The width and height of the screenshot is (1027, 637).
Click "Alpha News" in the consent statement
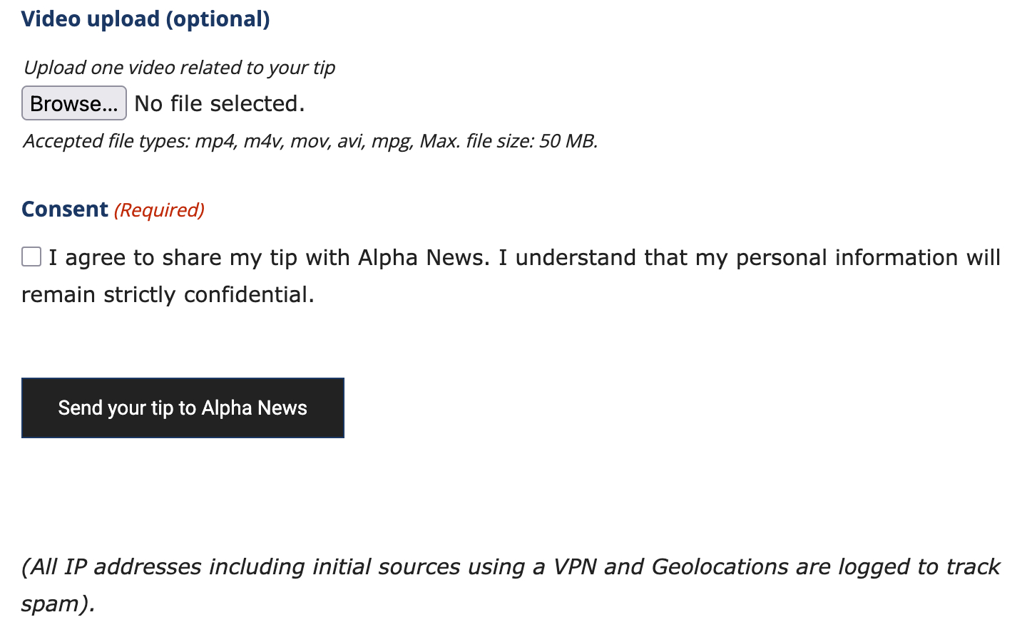click(x=424, y=257)
